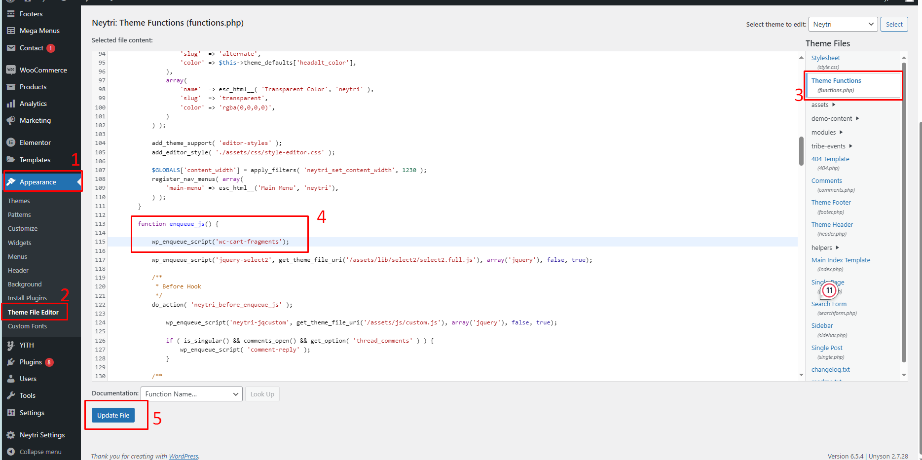The height and width of the screenshot is (460, 922).
Task: Click the code editor vertical scrollbar thumb
Action: (801, 150)
